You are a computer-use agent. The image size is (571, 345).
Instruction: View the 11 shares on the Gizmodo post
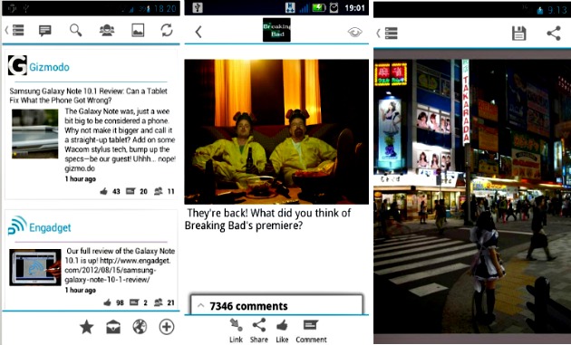tap(164, 191)
